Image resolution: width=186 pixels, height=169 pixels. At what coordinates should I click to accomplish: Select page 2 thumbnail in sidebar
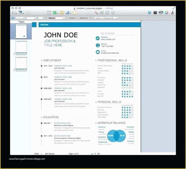point(21,48)
